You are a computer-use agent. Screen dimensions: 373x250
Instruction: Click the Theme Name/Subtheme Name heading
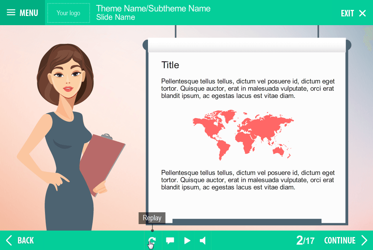pos(153,8)
